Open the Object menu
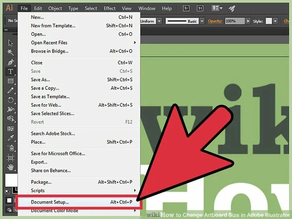292x219 pixels. 55,8
